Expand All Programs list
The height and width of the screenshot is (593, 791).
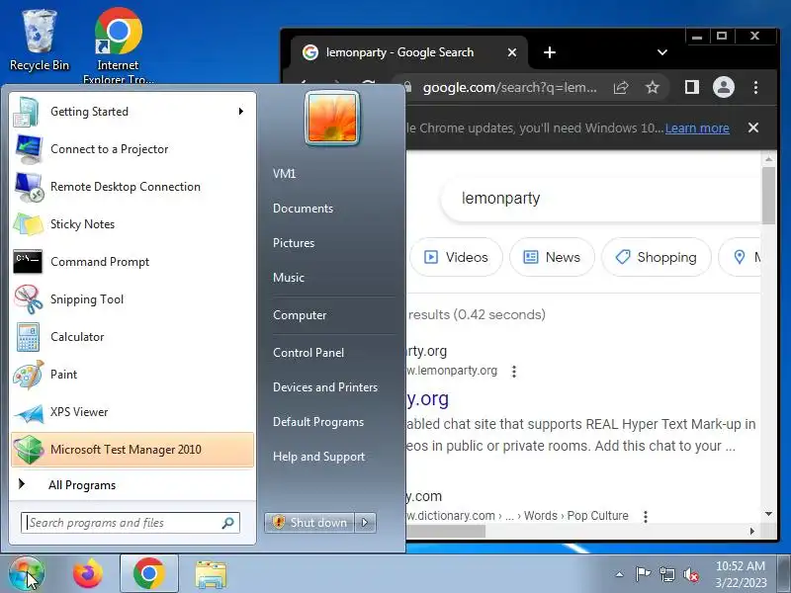pos(132,485)
